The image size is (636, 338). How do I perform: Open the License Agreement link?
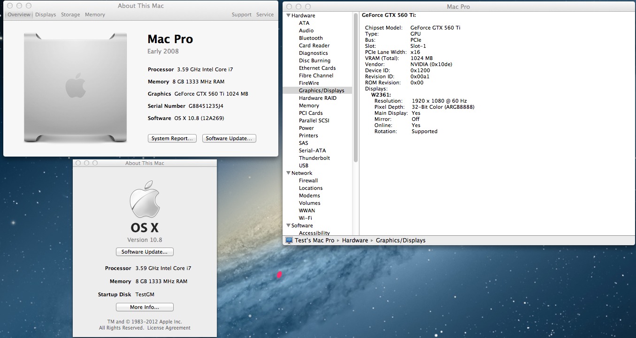pyautogui.click(x=169, y=328)
